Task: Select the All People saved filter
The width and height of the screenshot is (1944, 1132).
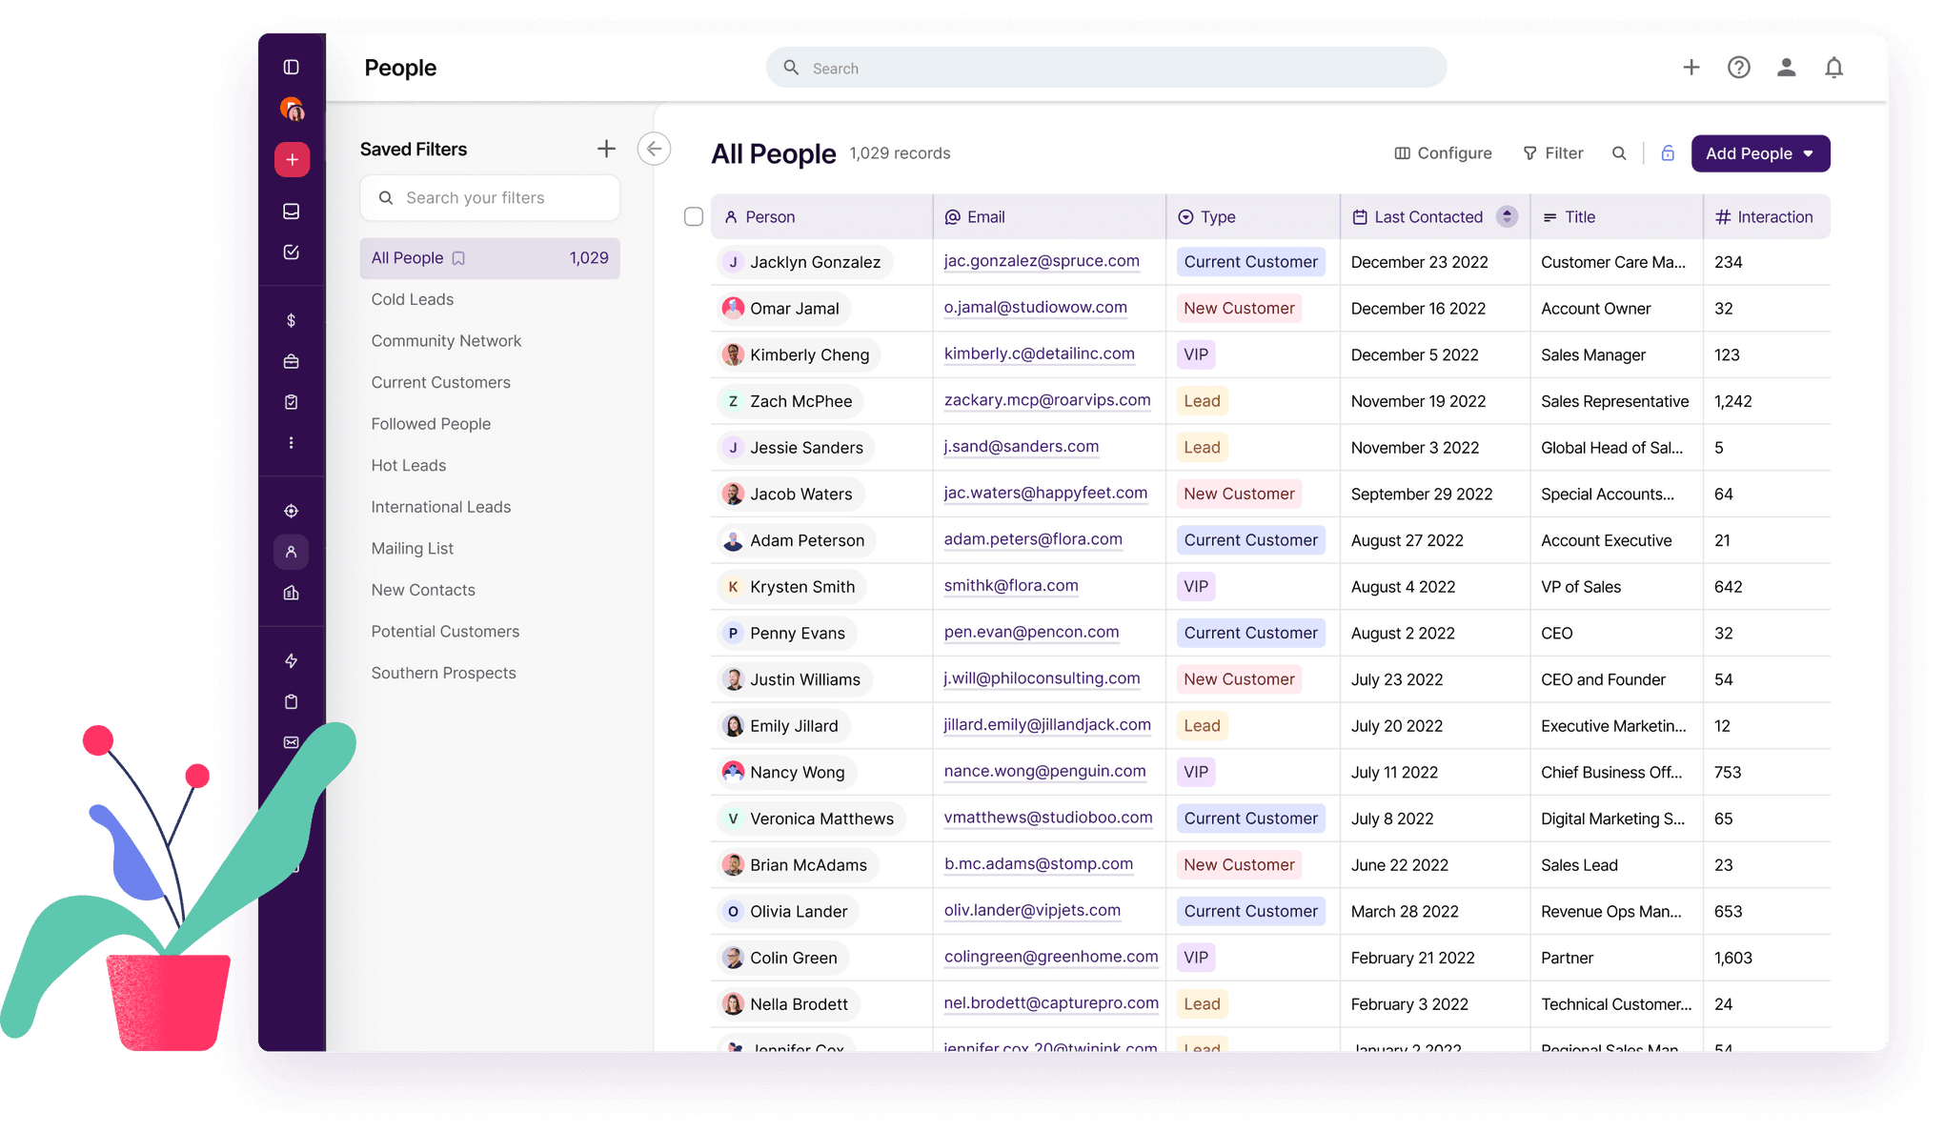Action: 490,258
